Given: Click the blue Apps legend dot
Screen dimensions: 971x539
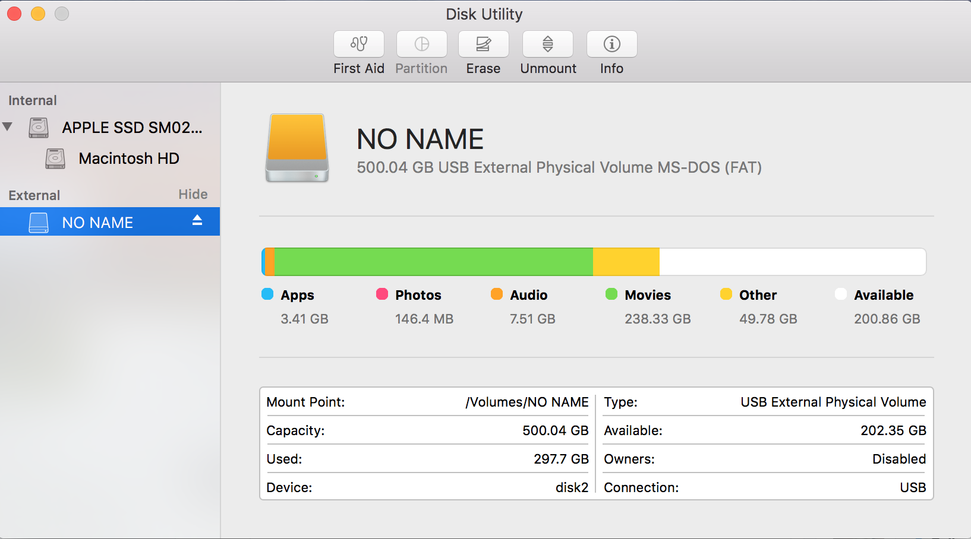Looking at the screenshot, I should tap(267, 294).
